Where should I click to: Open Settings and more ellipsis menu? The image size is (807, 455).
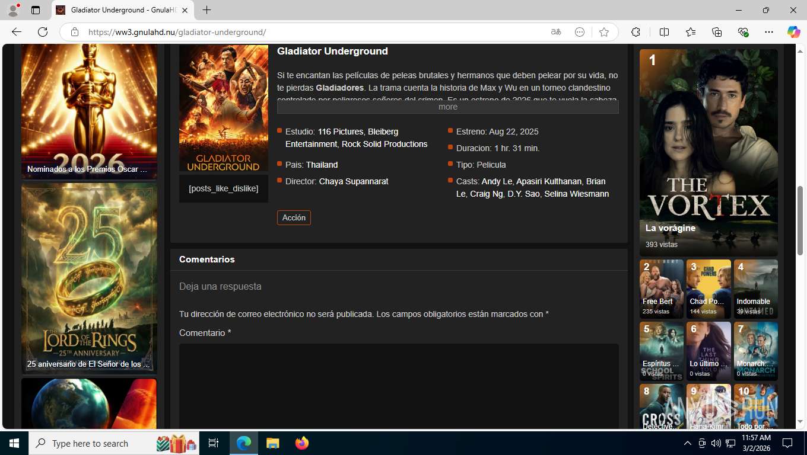point(769,32)
